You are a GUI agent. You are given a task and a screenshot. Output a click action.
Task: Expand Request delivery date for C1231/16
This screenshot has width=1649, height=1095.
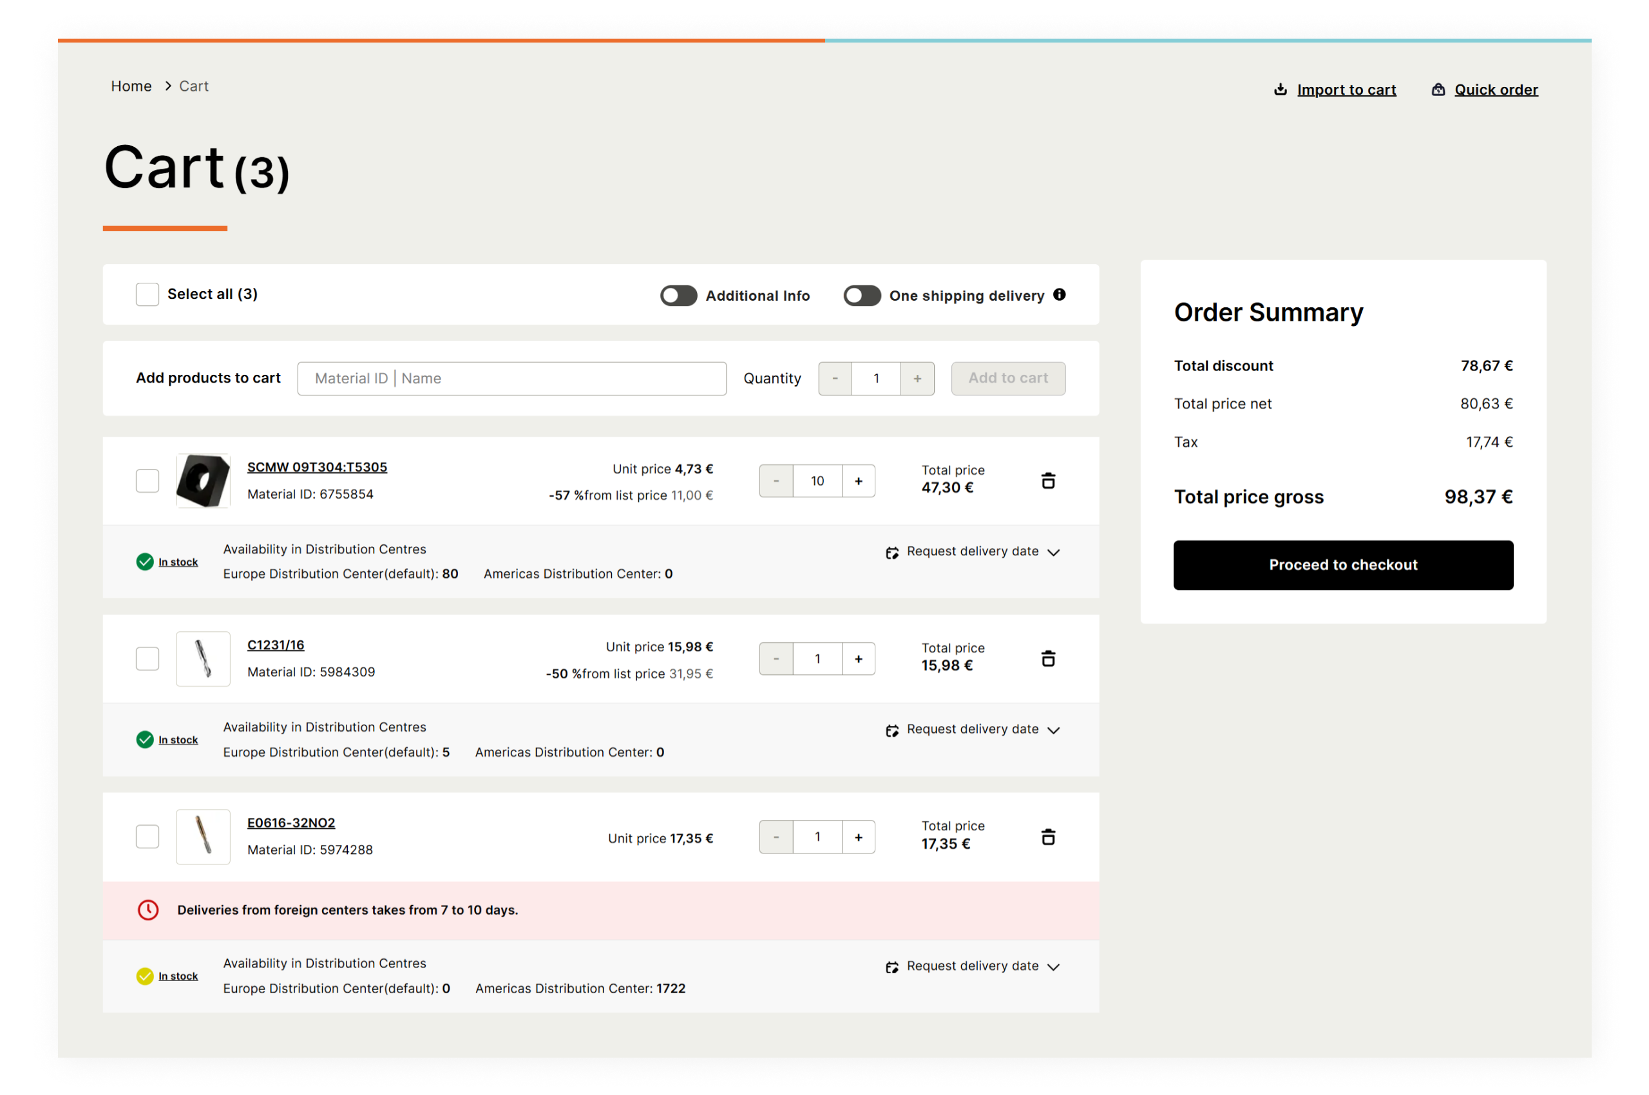[1053, 730]
